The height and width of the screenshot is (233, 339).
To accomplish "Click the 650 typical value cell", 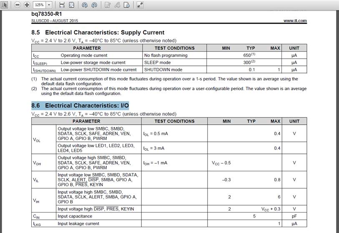I will pyautogui.click(x=249, y=55).
